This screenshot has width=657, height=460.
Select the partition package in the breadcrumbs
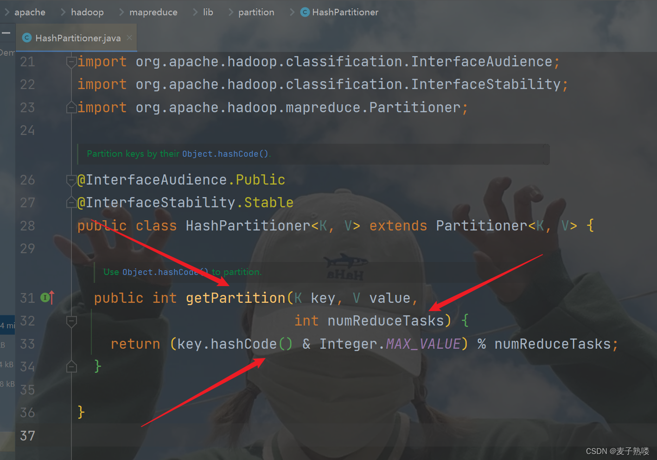coord(256,12)
